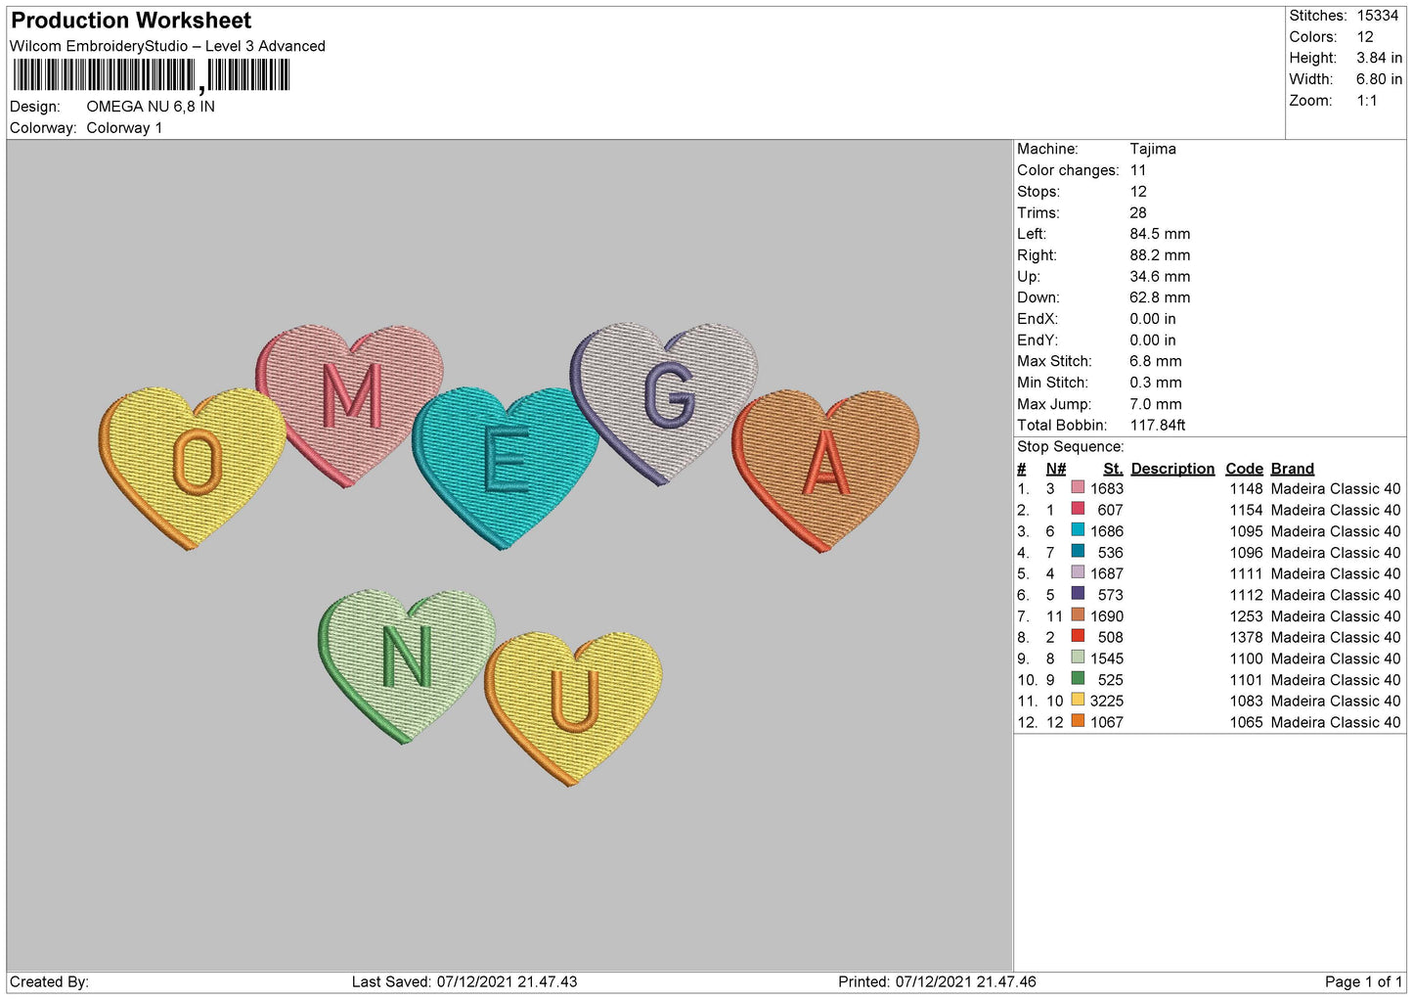Pick the yellow swatch for thread 1083
The height and width of the screenshot is (999, 1413).
[x=1078, y=700]
